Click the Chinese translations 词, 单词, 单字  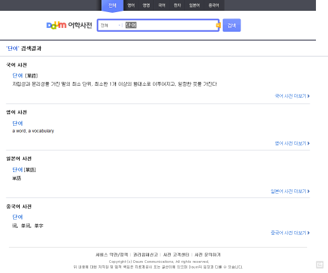(28, 226)
